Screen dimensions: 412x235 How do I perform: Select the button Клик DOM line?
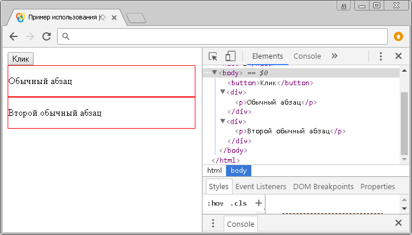[270, 83]
